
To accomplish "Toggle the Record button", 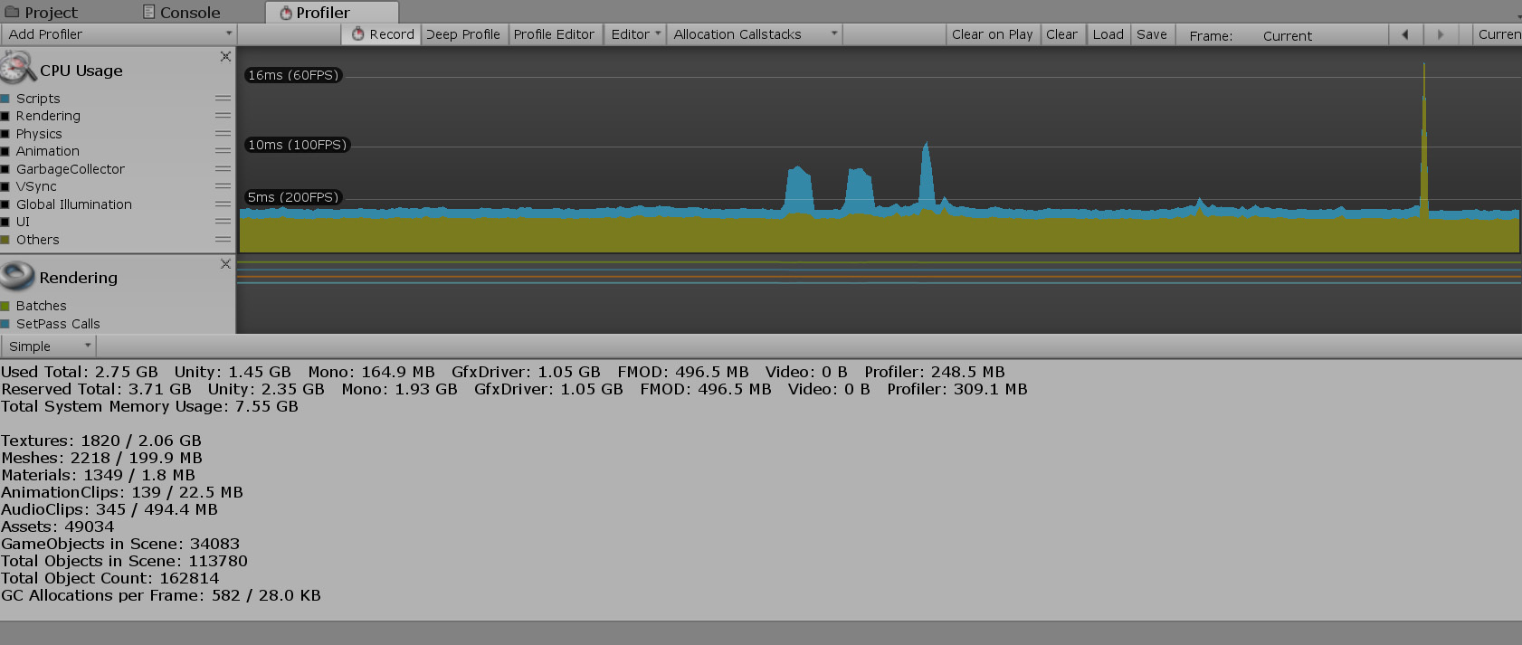I will pos(382,34).
